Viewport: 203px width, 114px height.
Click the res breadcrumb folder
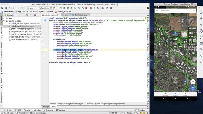(x=41, y=12)
